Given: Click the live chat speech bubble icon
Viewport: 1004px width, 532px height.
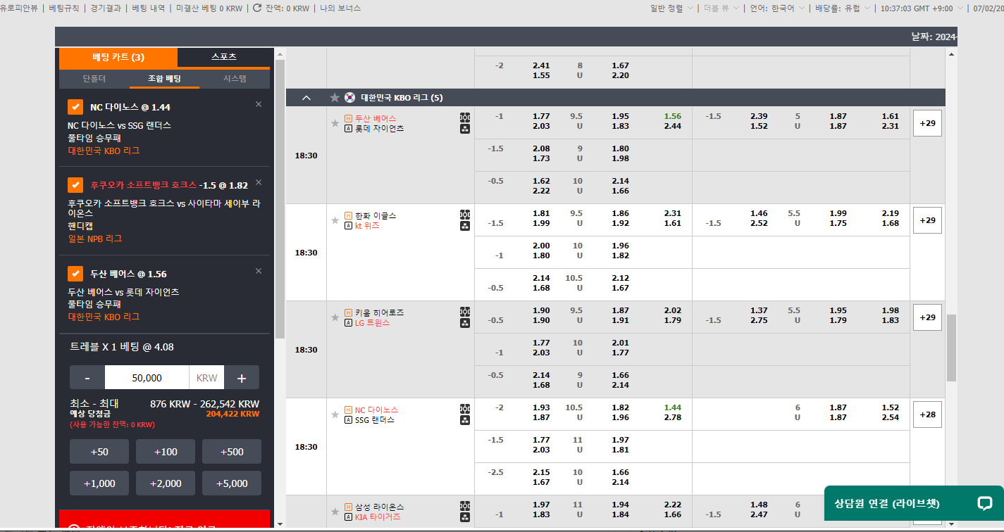Looking at the screenshot, I should click(985, 503).
